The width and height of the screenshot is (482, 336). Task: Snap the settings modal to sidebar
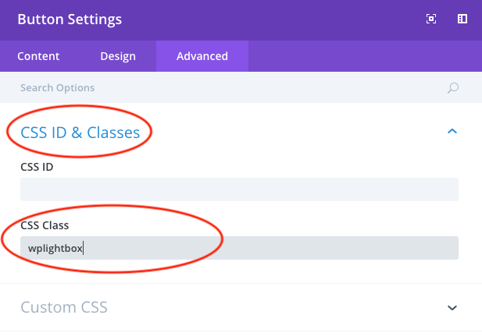[462, 19]
